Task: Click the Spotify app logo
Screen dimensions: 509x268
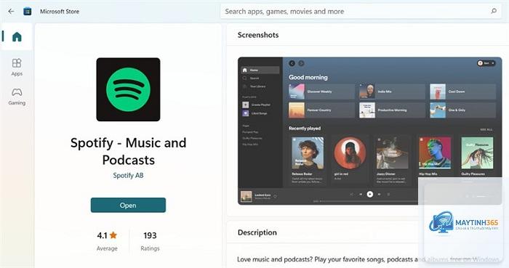Action: pyautogui.click(x=128, y=89)
